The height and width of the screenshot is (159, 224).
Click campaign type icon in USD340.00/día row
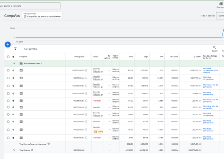[x=21, y=86]
